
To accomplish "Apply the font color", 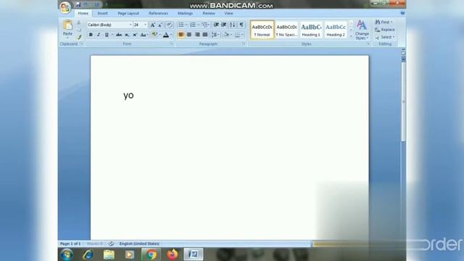I will tap(166, 35).
